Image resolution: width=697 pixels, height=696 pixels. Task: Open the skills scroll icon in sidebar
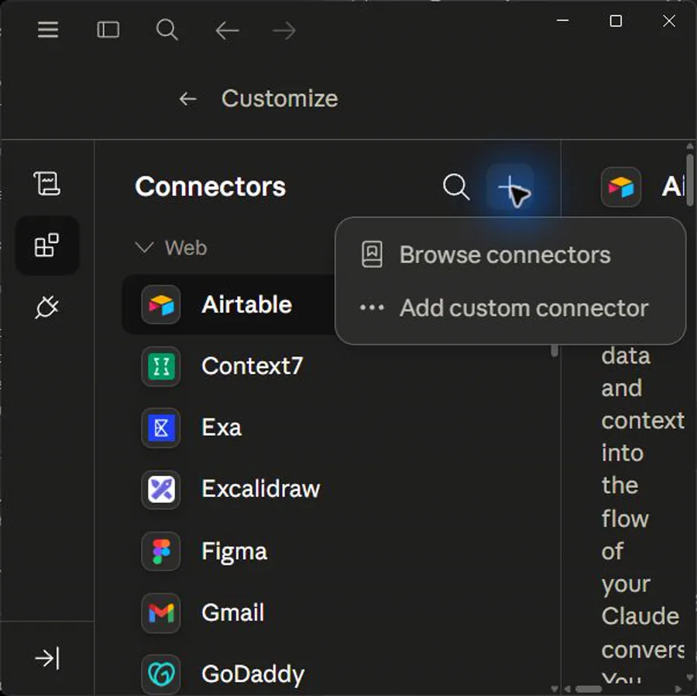tap(47, 183)
